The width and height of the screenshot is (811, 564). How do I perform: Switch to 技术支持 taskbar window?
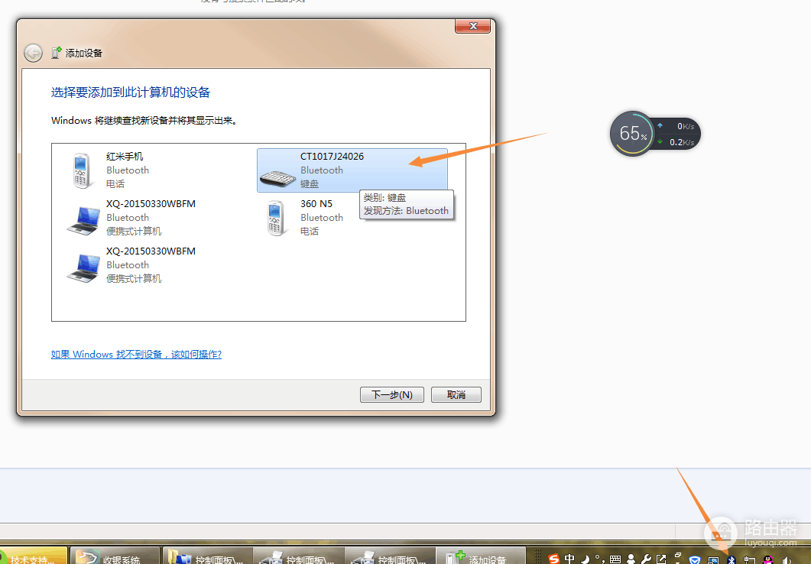point(34,556)
